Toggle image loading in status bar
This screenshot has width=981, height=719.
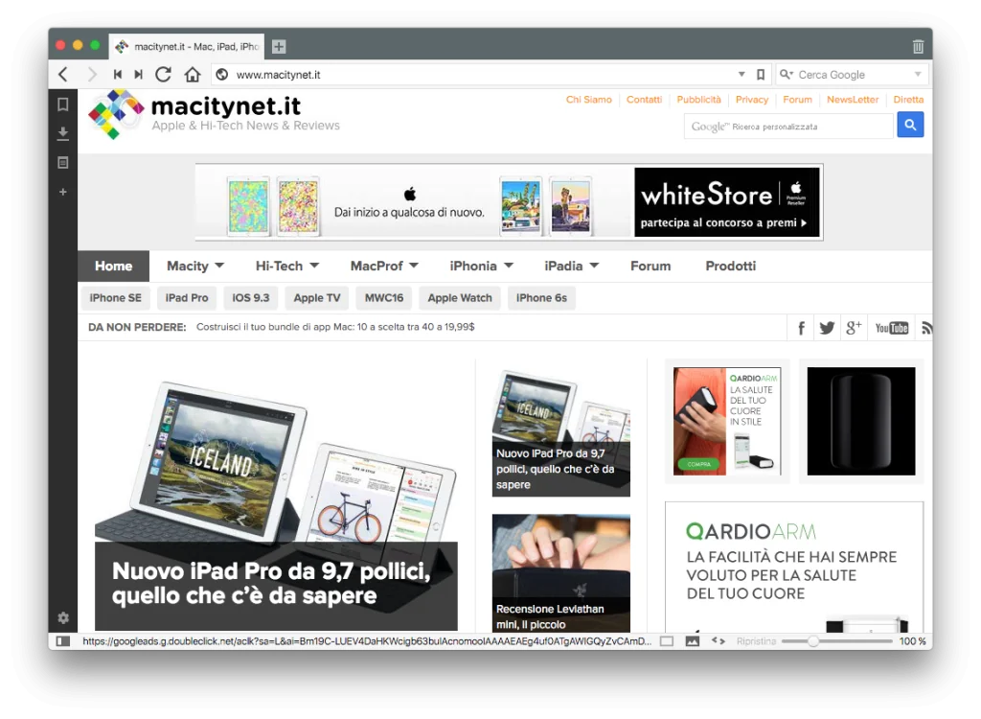(693, 641)
